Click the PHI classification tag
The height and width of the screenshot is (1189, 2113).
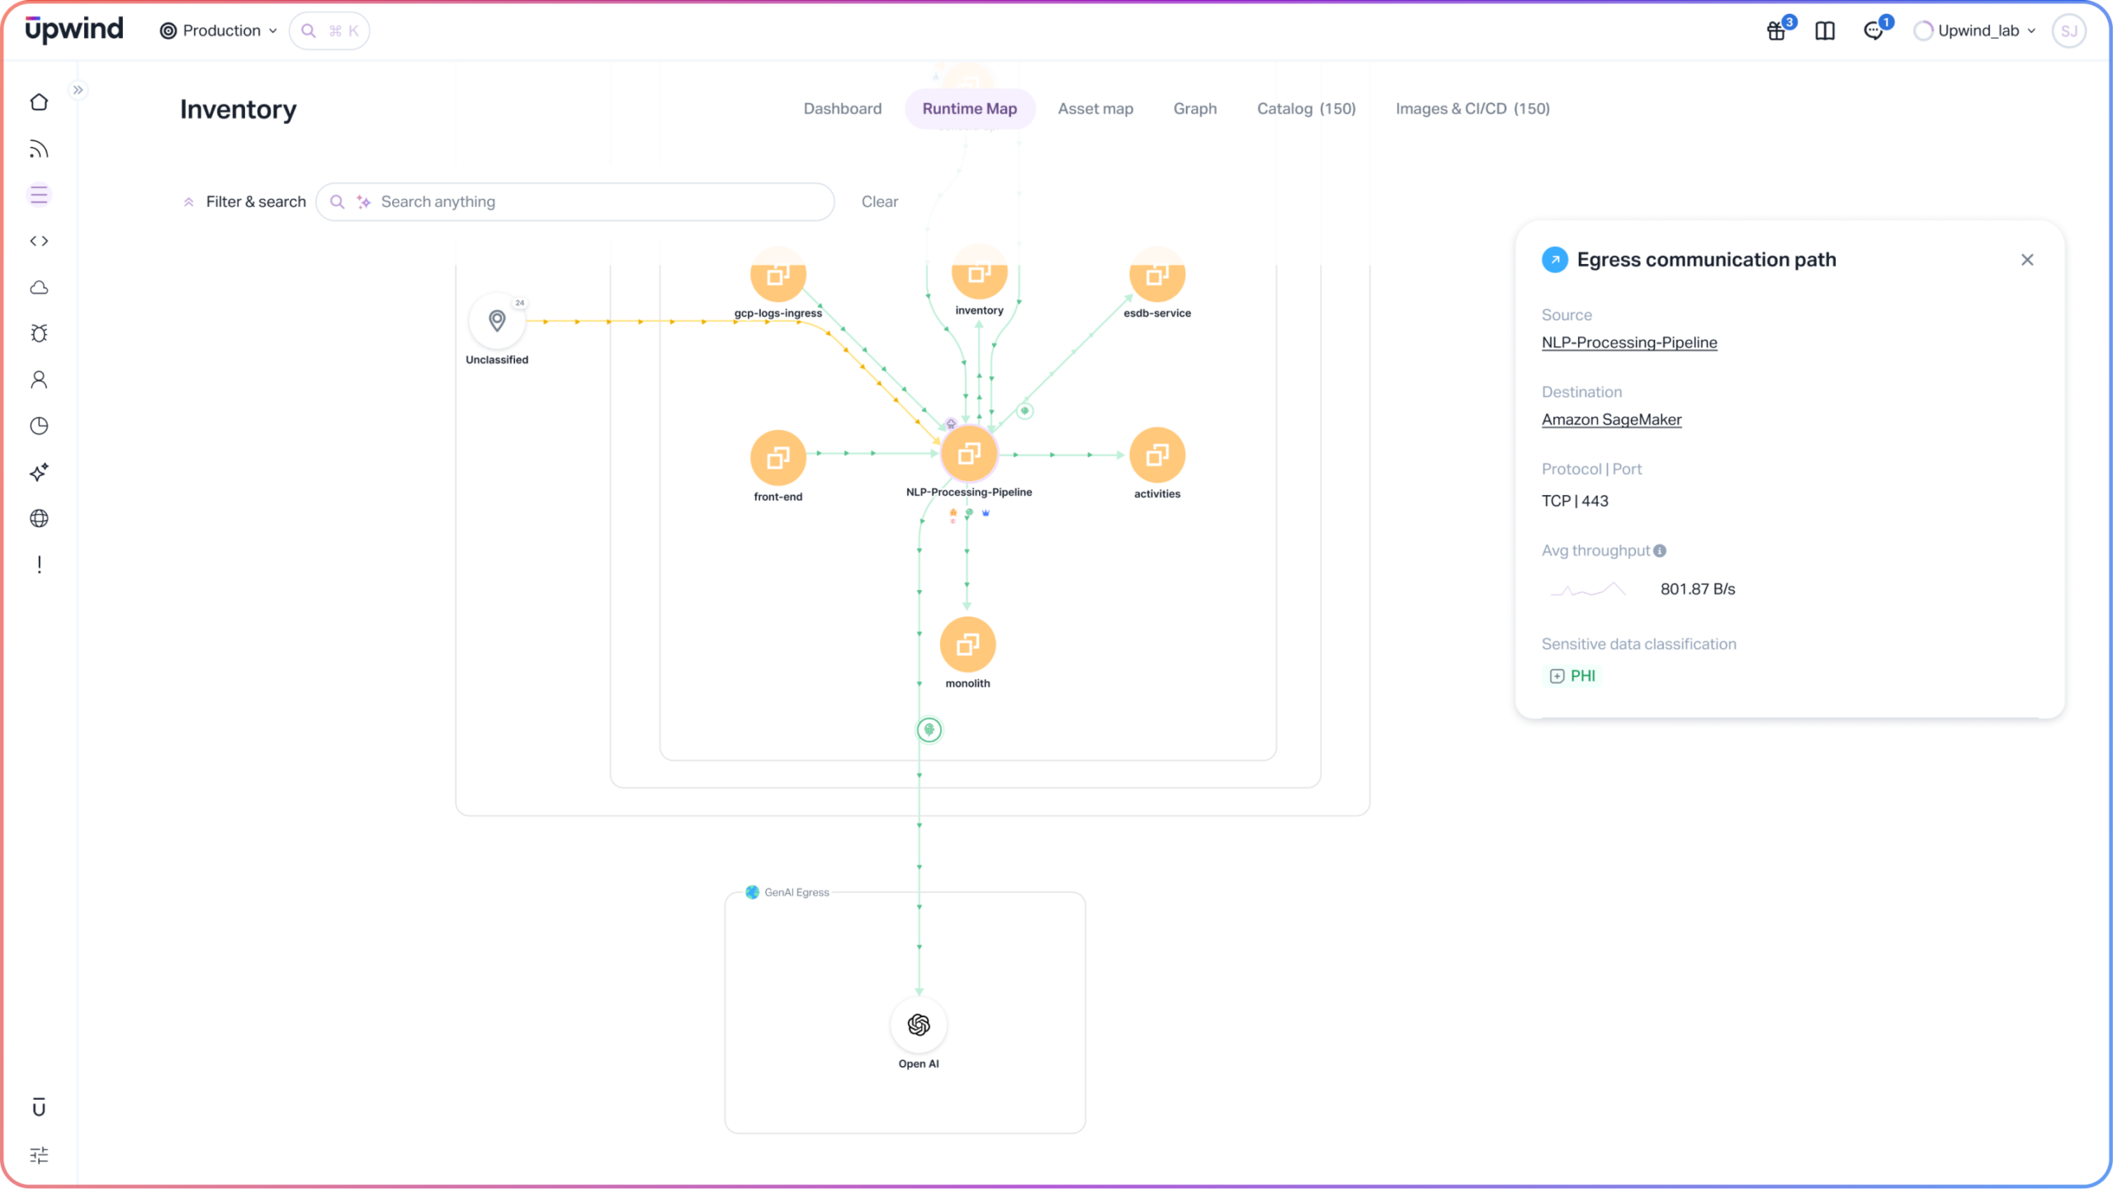point(1572,676)
